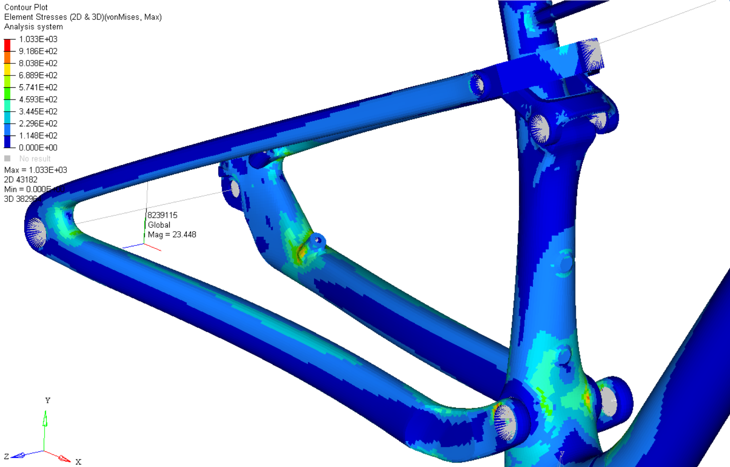Click the Global label in node annotation
The width and height of the screenshot is (730, 467).
[x=159, y=225]
